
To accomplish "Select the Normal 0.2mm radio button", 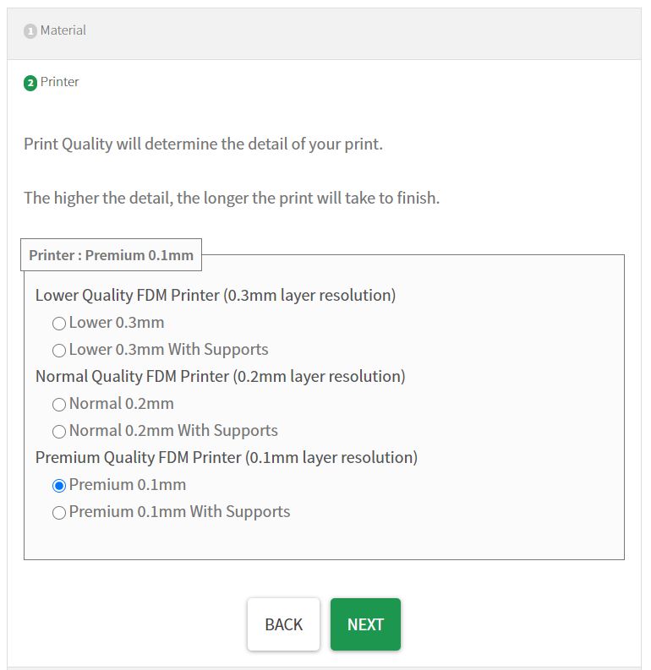I will (59, 404).
